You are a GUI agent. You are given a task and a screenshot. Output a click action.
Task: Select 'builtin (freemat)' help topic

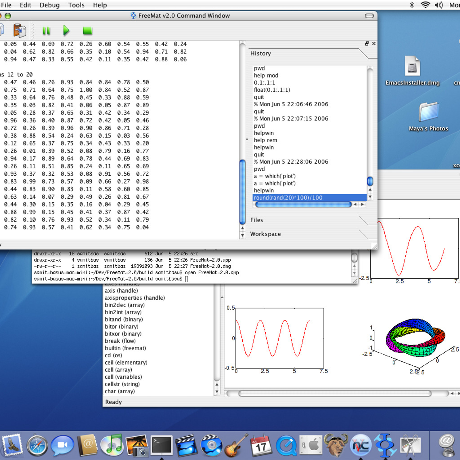click(x=125, y=348)
